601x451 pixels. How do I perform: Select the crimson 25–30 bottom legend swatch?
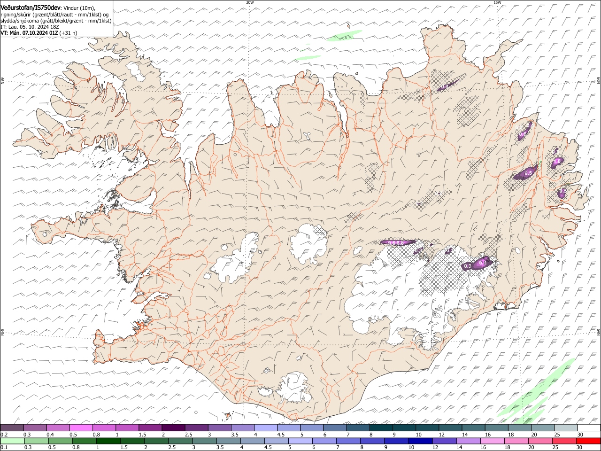click(x=564, y=441)
